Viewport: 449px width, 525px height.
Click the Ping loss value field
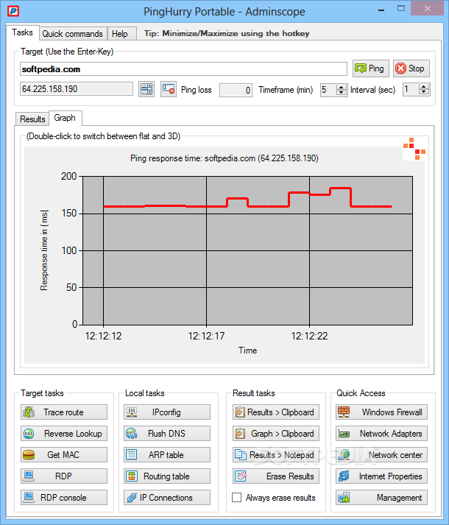pos(236,90)
